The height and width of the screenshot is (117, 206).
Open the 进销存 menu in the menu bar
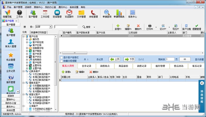(28, 7)
